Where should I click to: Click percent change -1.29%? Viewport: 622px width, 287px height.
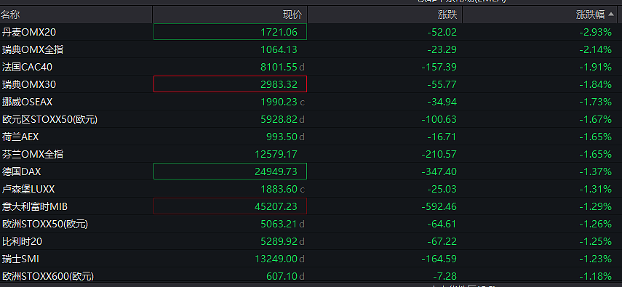[595, 206]
